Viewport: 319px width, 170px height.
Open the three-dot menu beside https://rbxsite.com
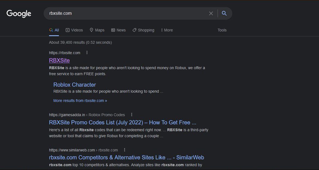(x=87, y=52)
